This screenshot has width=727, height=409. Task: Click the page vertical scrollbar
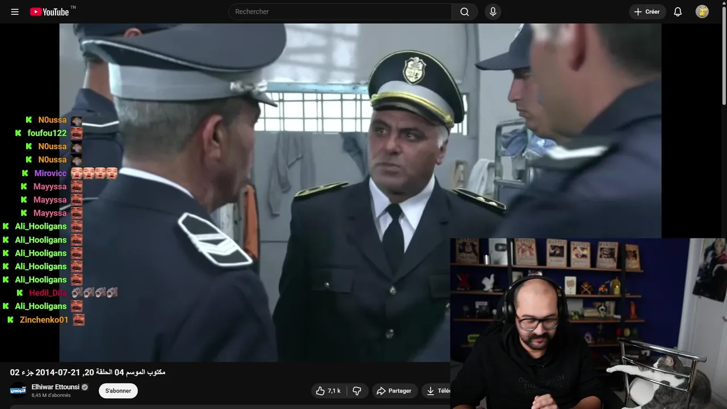[x=724, y=57]
